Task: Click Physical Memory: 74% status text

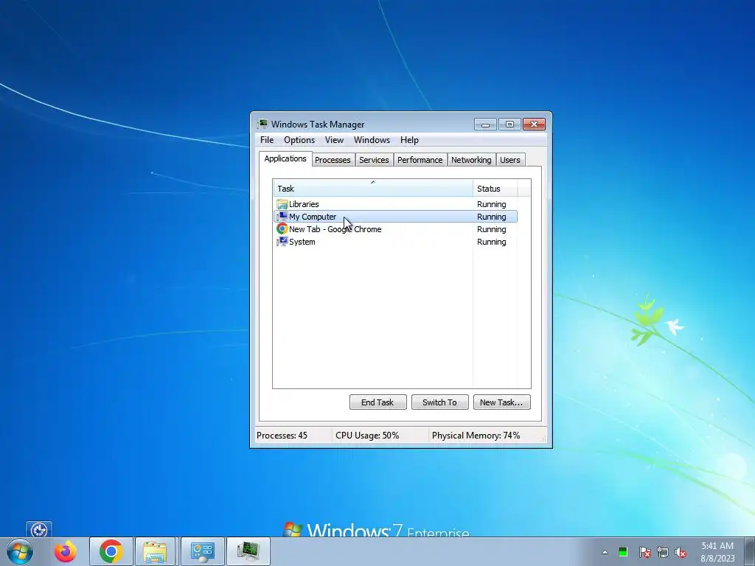Action: point(476,436)
